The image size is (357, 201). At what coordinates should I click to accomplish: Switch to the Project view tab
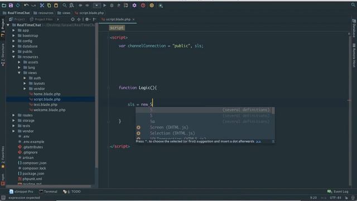coord(17,20)
